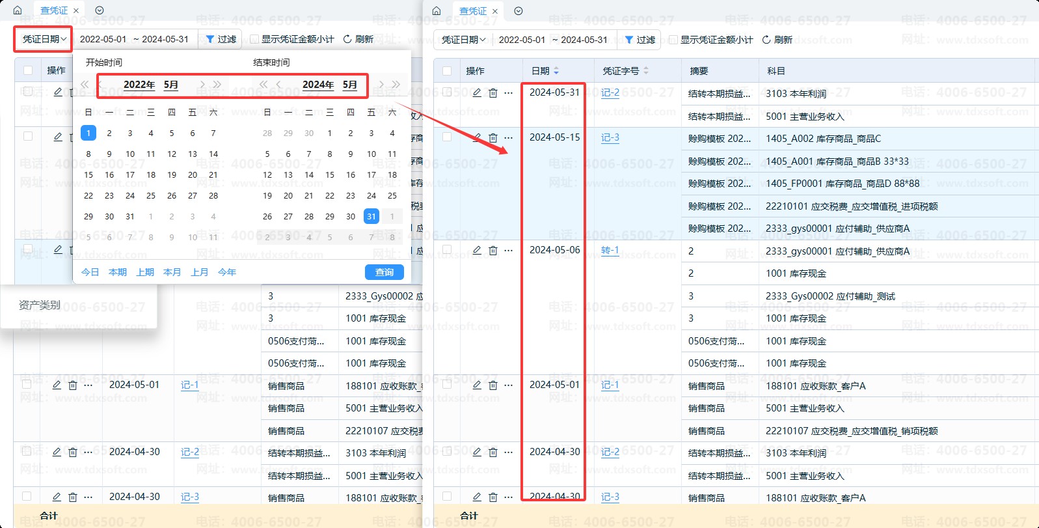Open more options for voucher 转-1 in right table
The image size is (1039, 528).
pyautogui.click(x=509, y=251)
